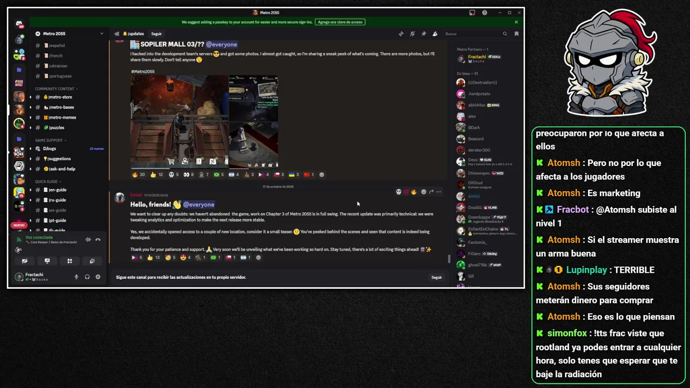Screen dimensions: 690x388
Task: Toggle thumbs up reaction with count 12
Action: tap(157, 175)
